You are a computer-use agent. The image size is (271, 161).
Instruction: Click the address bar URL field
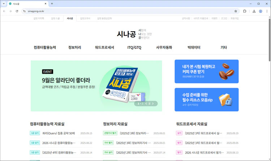click(x=126, y=11)
